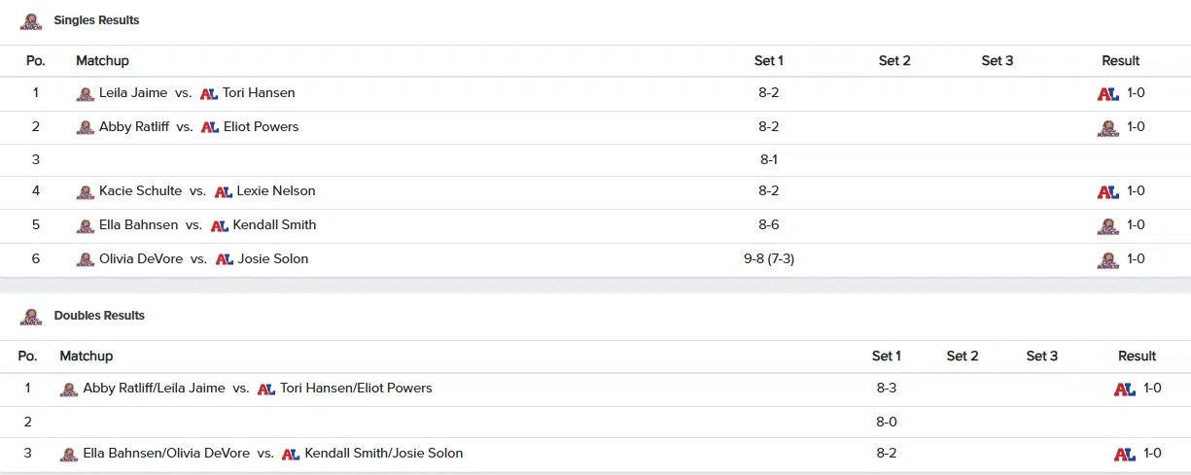Click the Matchup header in Singles table
This screenshot has height=475, width=1191.
[x=102, y=61]
